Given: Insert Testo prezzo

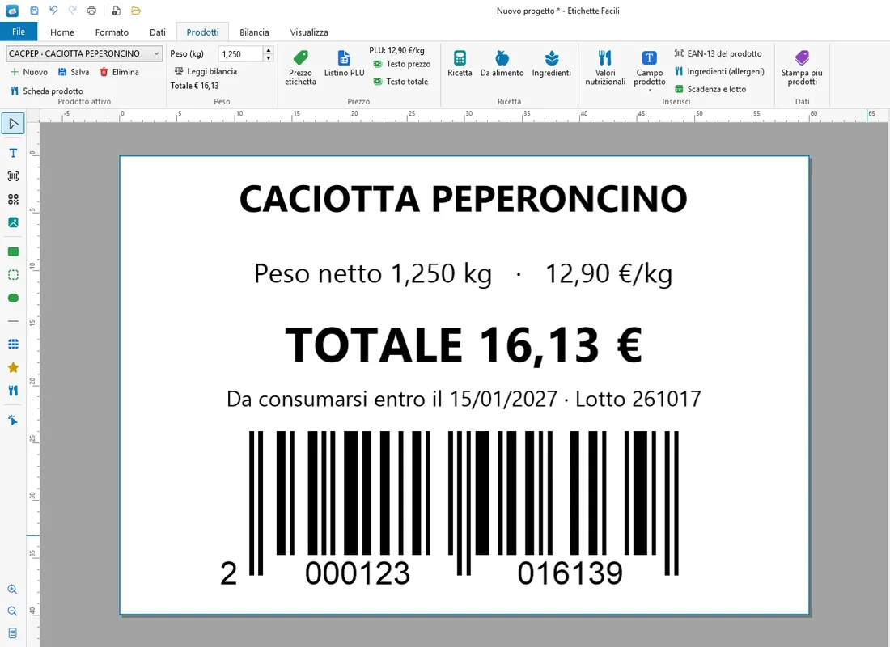Looking at the screenshot, I should click(402, 64).
